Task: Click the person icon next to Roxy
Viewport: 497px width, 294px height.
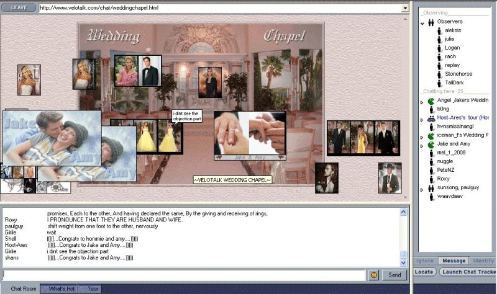Action: pyautogui.click(x=431, y=179)
